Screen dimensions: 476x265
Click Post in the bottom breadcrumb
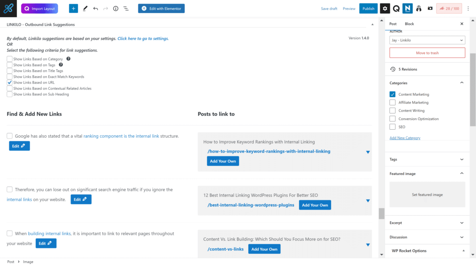(x=11, y=262)
